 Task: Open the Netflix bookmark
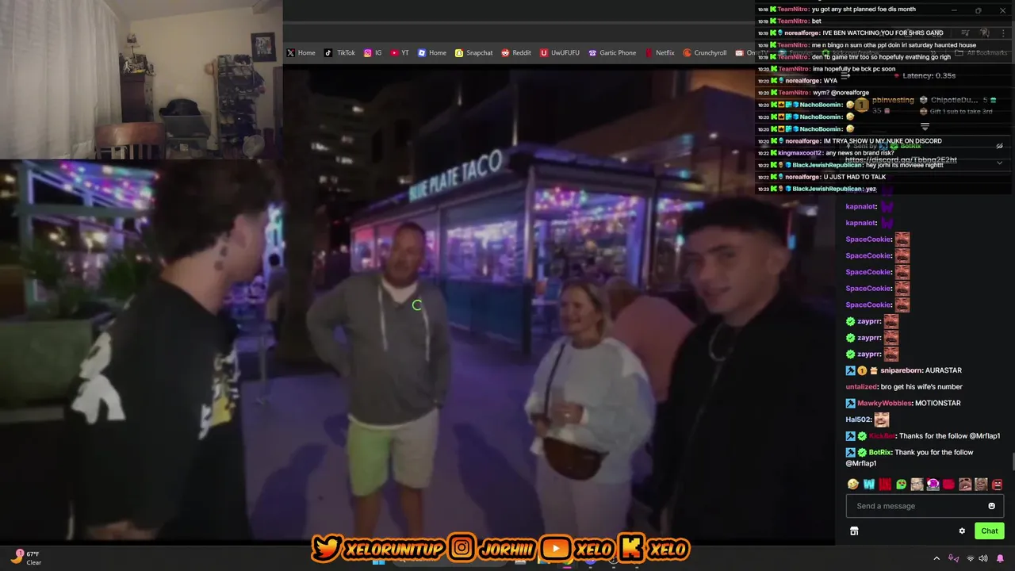point(660,53)
